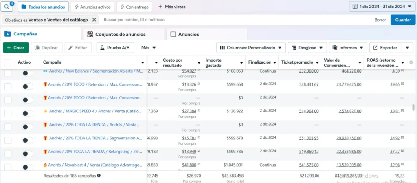Remove the Objetivos filter with X icon
This screenshot has height=183, width=417.
coord(94,20)
